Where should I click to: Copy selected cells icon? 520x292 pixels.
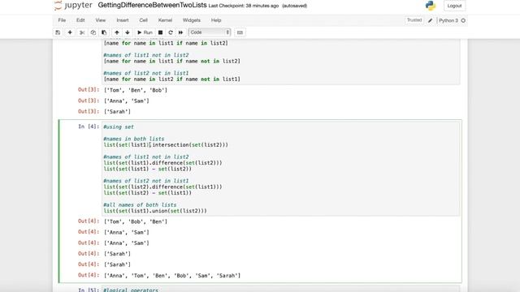click(93, 32)
